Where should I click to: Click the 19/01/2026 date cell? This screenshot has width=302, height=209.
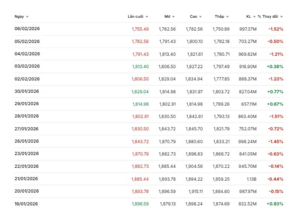tap(26, 204)
